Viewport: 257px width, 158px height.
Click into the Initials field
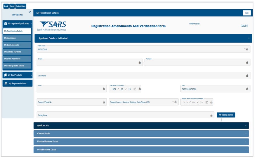click(x=72, y=89)
